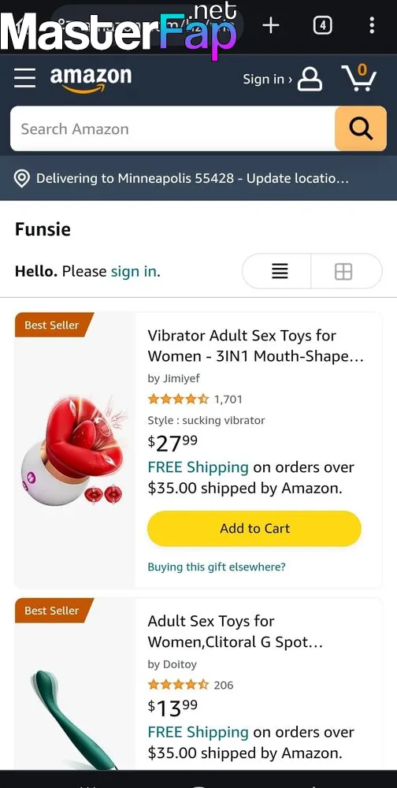Open the browser three-dot overflow menu
The height and width of the screenshot is (788, 397).
point(371,25)
